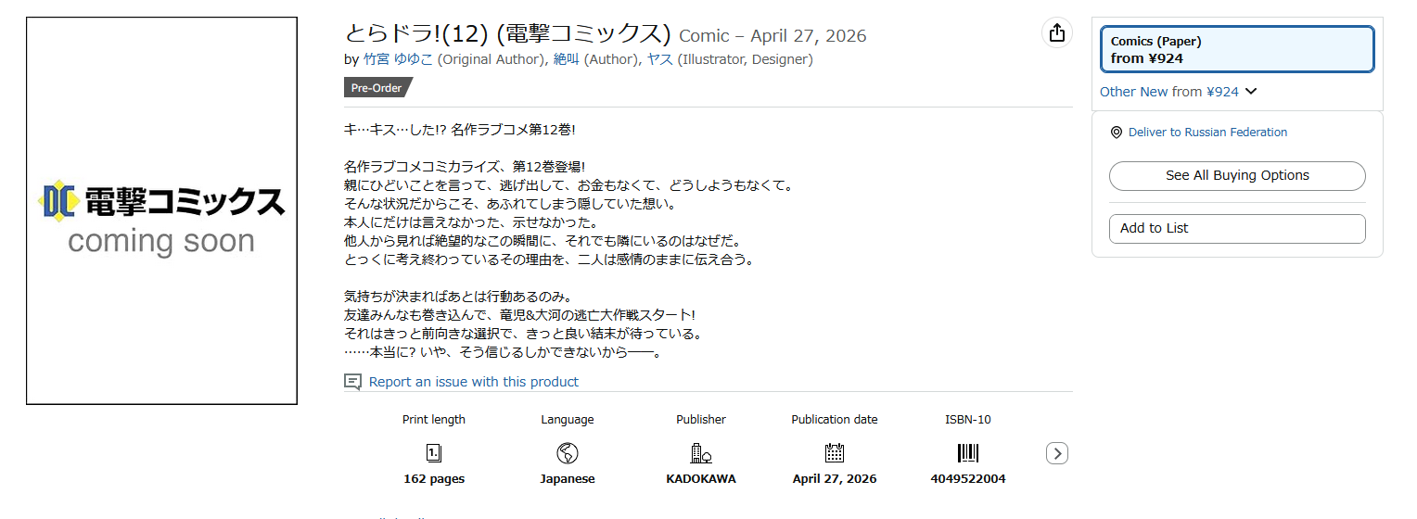Click the Pre-Order badge
The width and height of the screenshot is (1417, 519).
pos(377,88)
